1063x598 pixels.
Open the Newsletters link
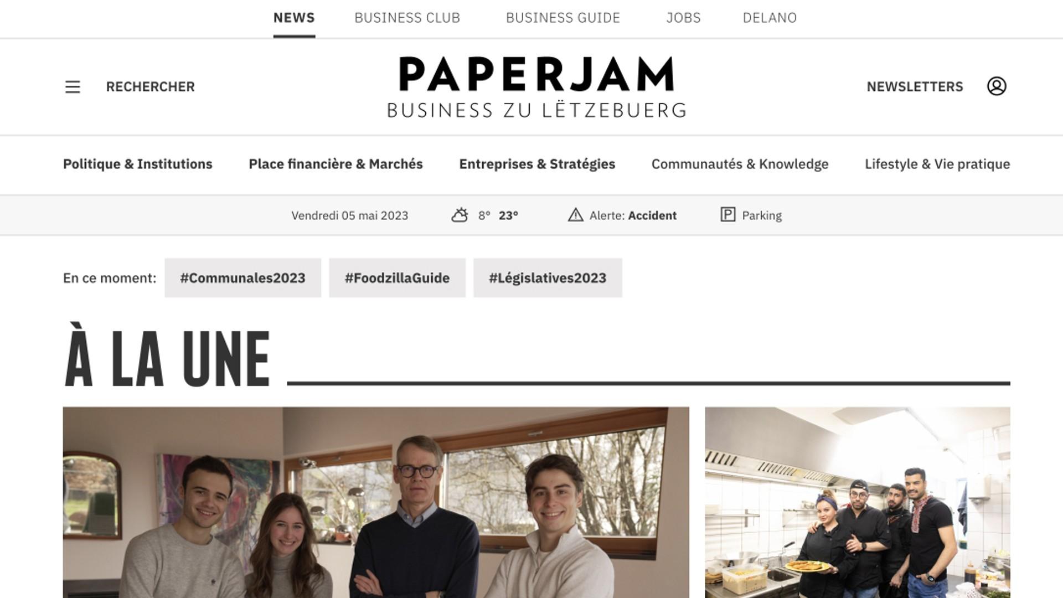[915, 87]
